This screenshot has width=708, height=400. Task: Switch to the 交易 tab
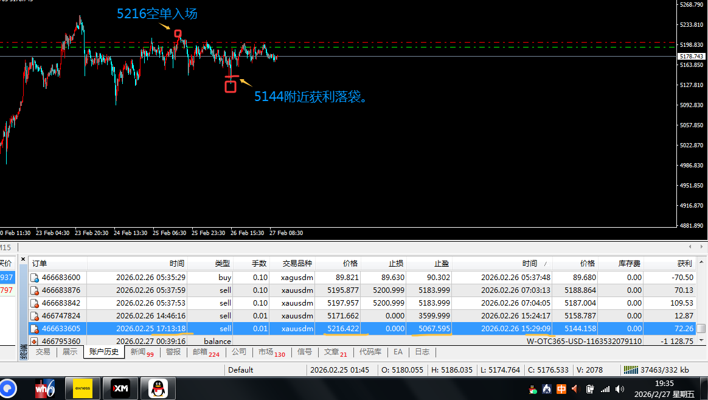tap(43, 352)
